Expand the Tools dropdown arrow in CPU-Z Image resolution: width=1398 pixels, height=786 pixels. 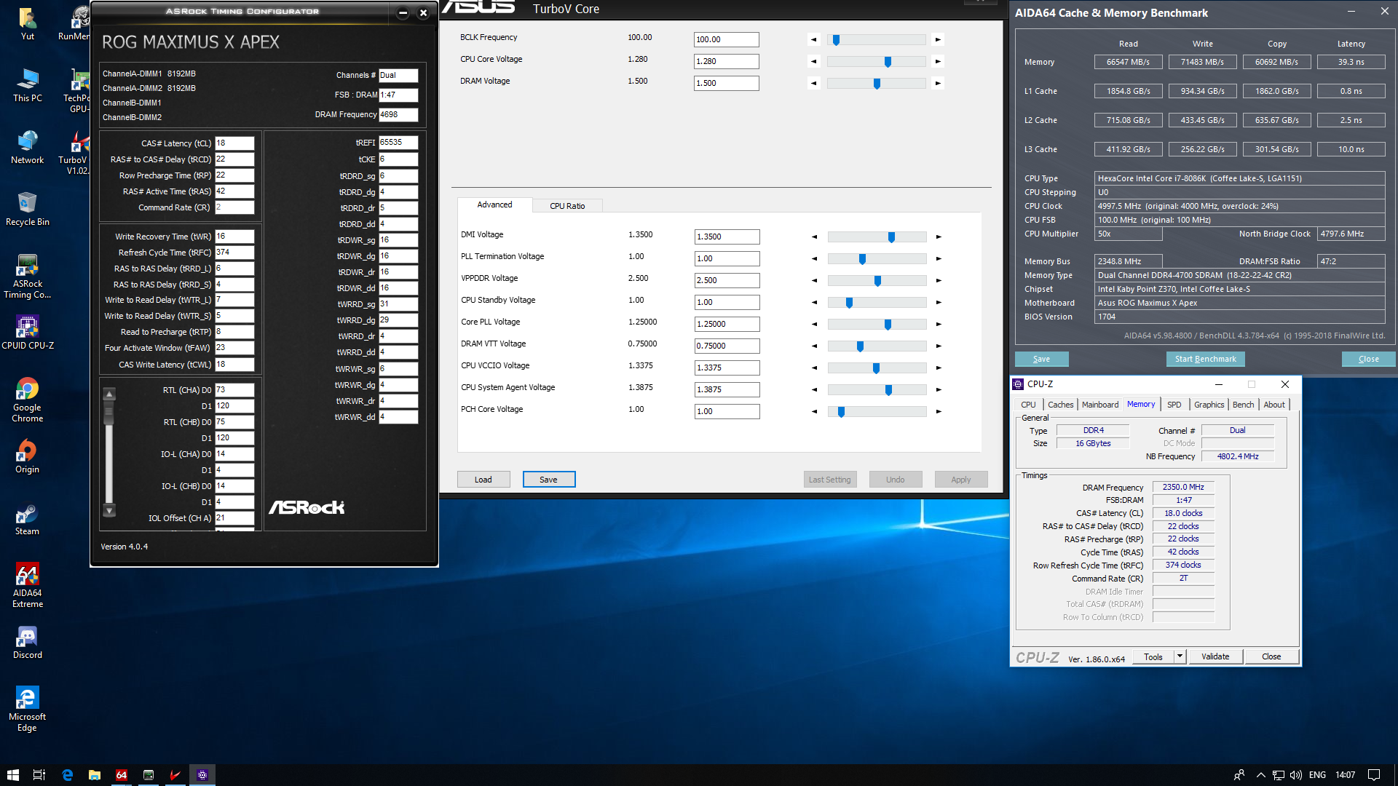coord(1180,656)
